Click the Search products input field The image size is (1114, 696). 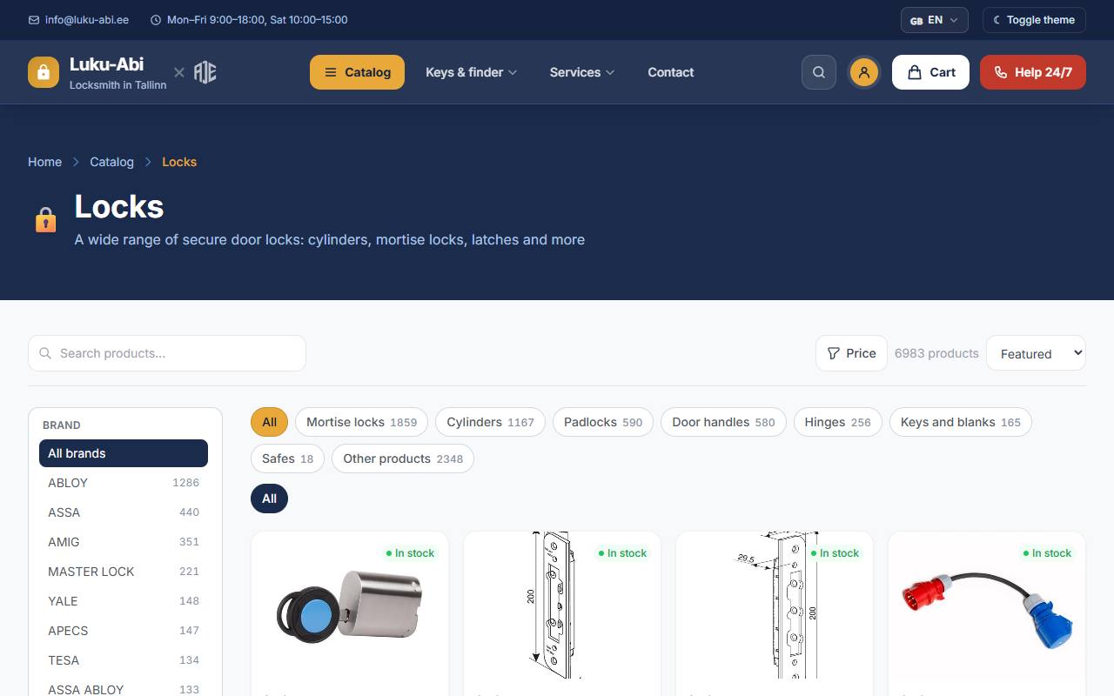167,353
